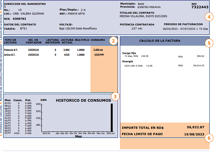The width and height of the screenshot is (217, 152).
Task: Select the due date 19/08/2023
Action: 194,134
